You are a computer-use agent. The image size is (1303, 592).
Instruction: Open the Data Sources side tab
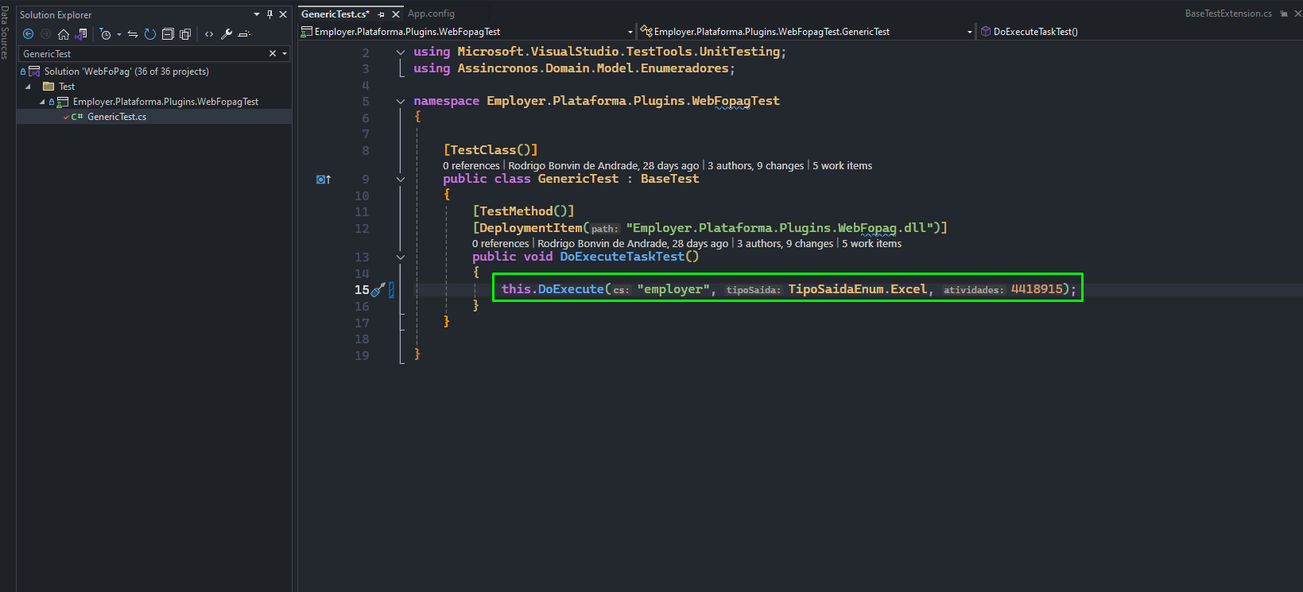tap(5, 31)
